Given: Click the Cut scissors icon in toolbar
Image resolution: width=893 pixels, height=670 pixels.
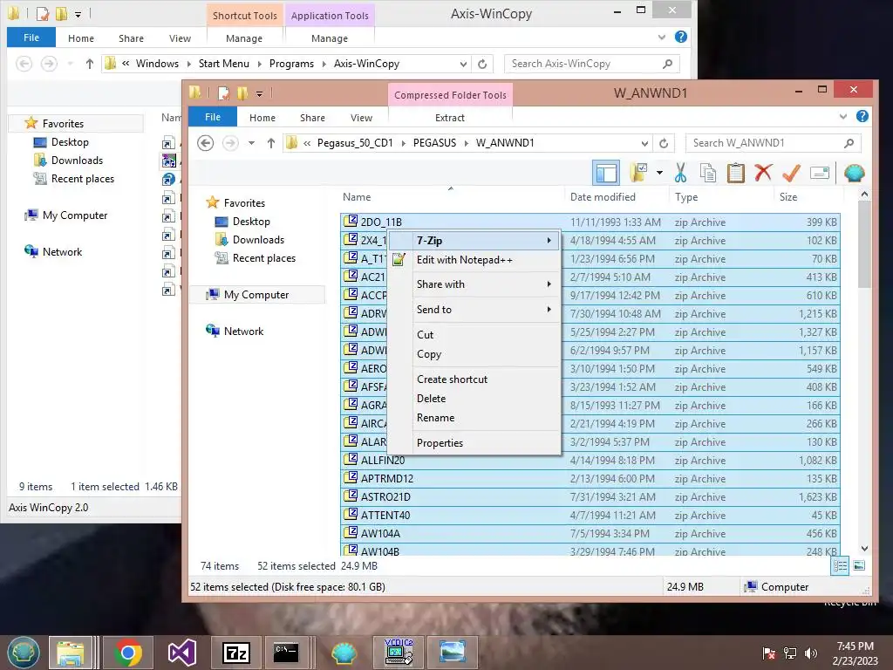Looking at the screenshot, I should (x=680, y=173).
